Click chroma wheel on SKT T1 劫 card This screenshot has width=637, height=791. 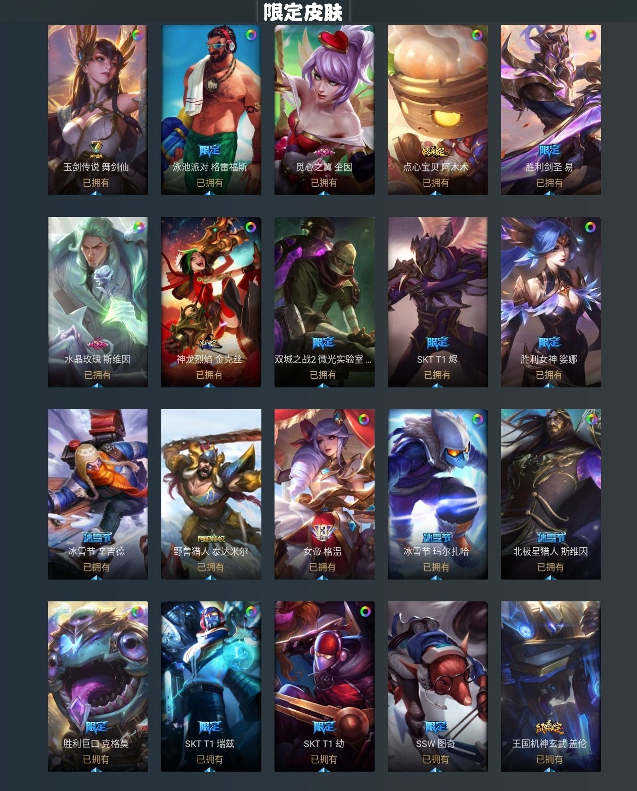(x=365, y=612)
